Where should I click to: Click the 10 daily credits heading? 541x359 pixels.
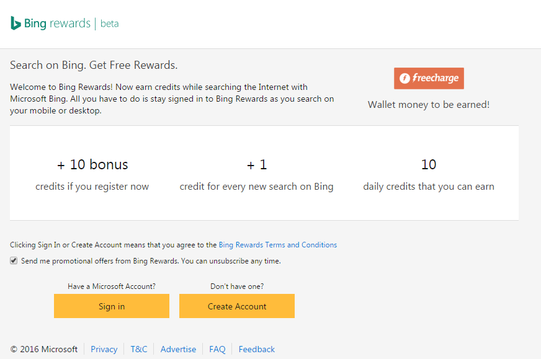(x=429, y=165)
